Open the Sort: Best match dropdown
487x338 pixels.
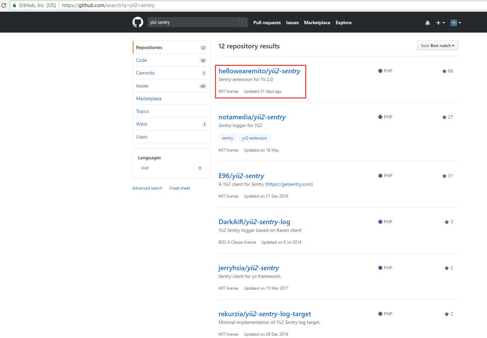point(437,46)
